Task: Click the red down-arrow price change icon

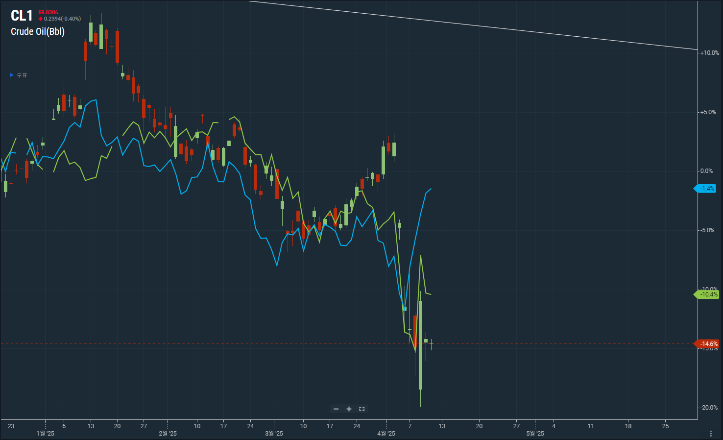Action: (41, 19)
